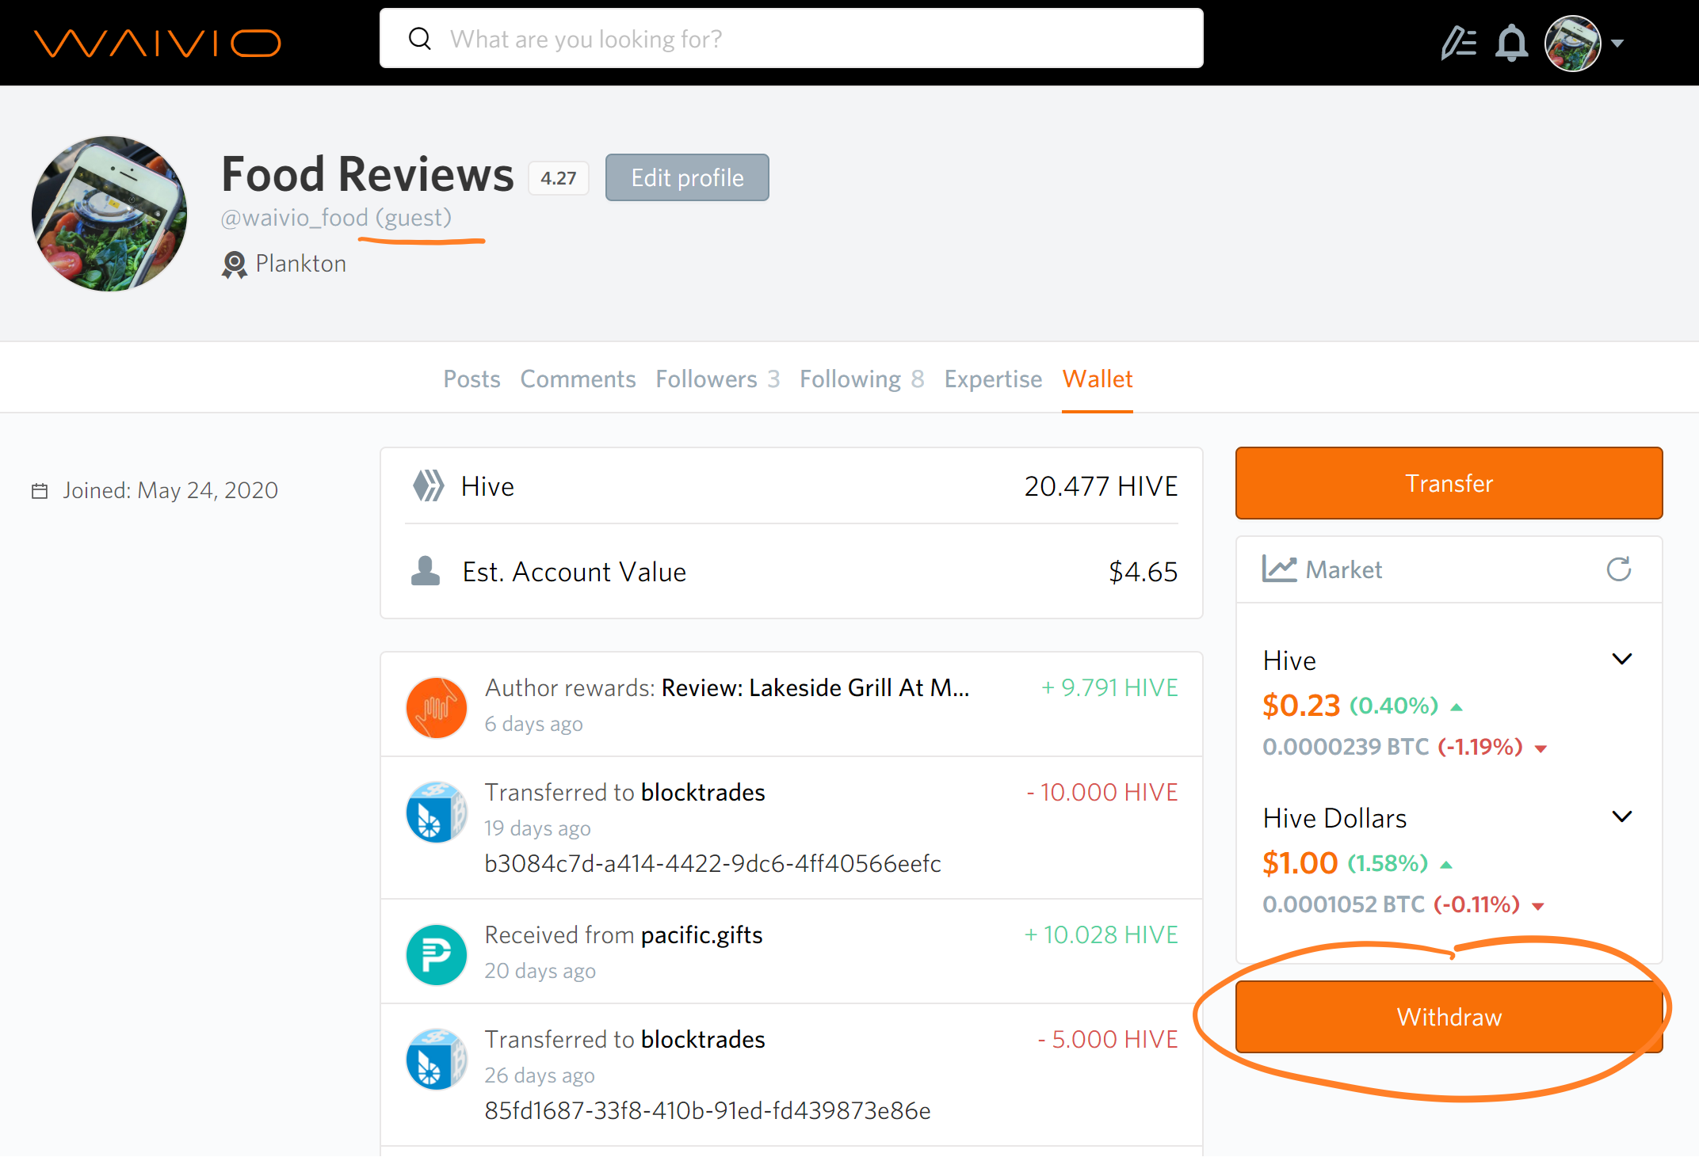
Task: Open the user account dropdown arrow
Action: [1617, 44]
